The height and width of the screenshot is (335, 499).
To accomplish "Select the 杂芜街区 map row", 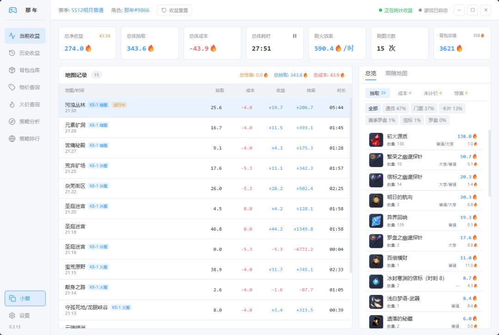I will [x=204, y=189].
